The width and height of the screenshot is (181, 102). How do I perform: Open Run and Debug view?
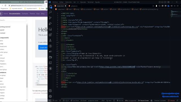coord(50,24)
